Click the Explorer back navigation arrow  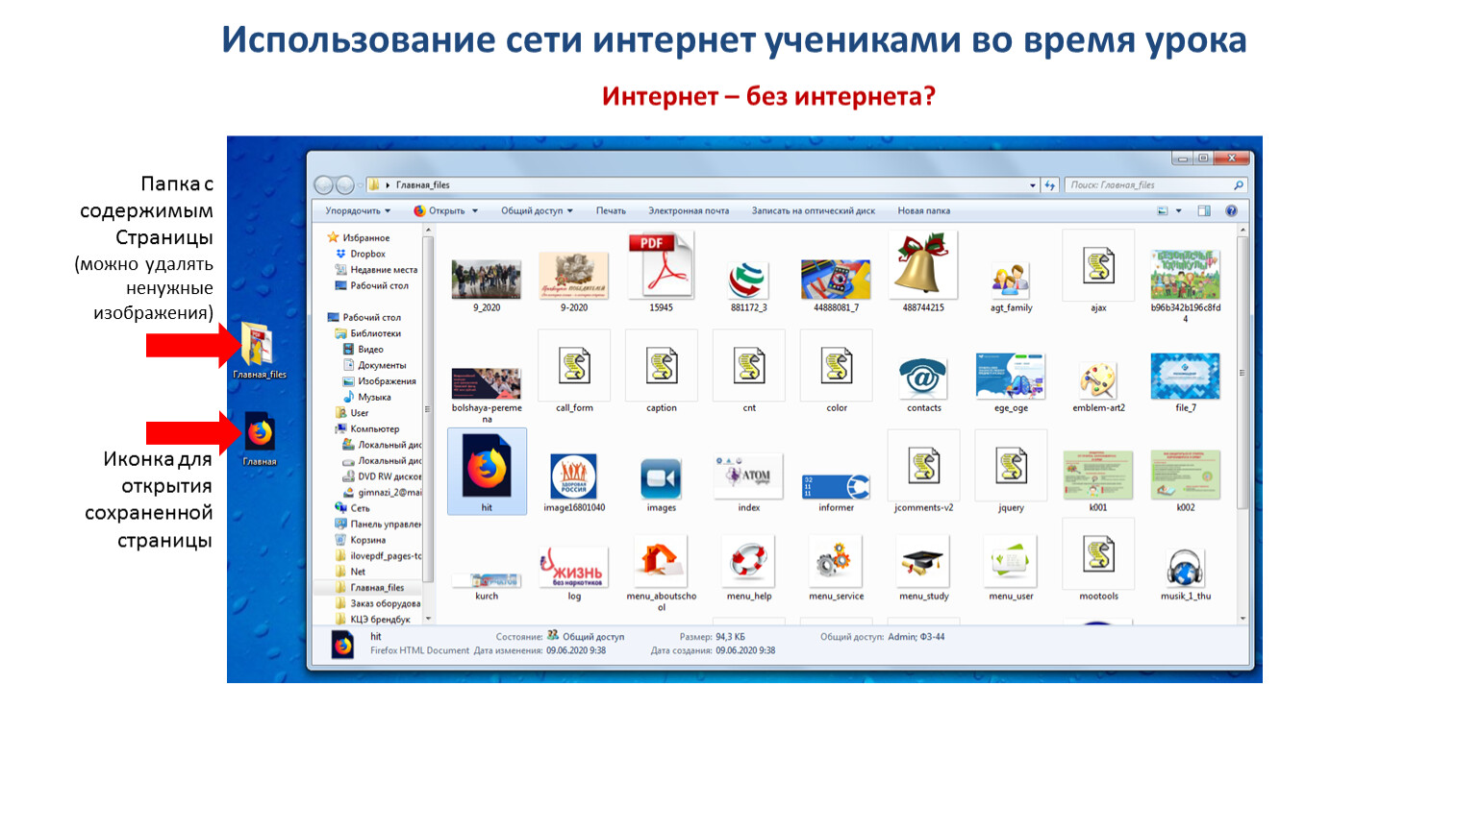click(x=324, y=185)
